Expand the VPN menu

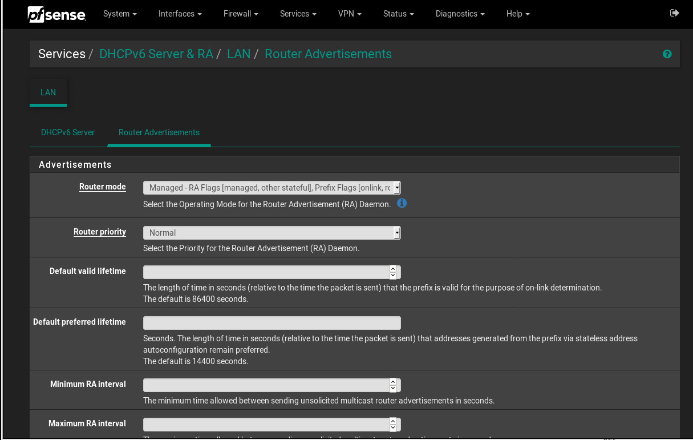click(x=350, y=14)
